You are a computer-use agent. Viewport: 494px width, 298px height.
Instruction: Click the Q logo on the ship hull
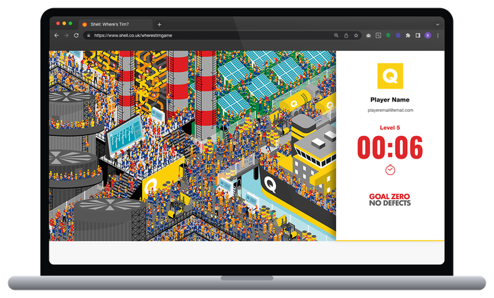pyautogui.click(x=270, y=185)
